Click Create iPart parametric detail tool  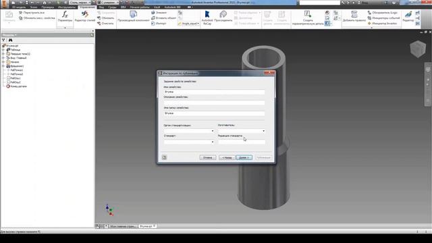[308, 18]
